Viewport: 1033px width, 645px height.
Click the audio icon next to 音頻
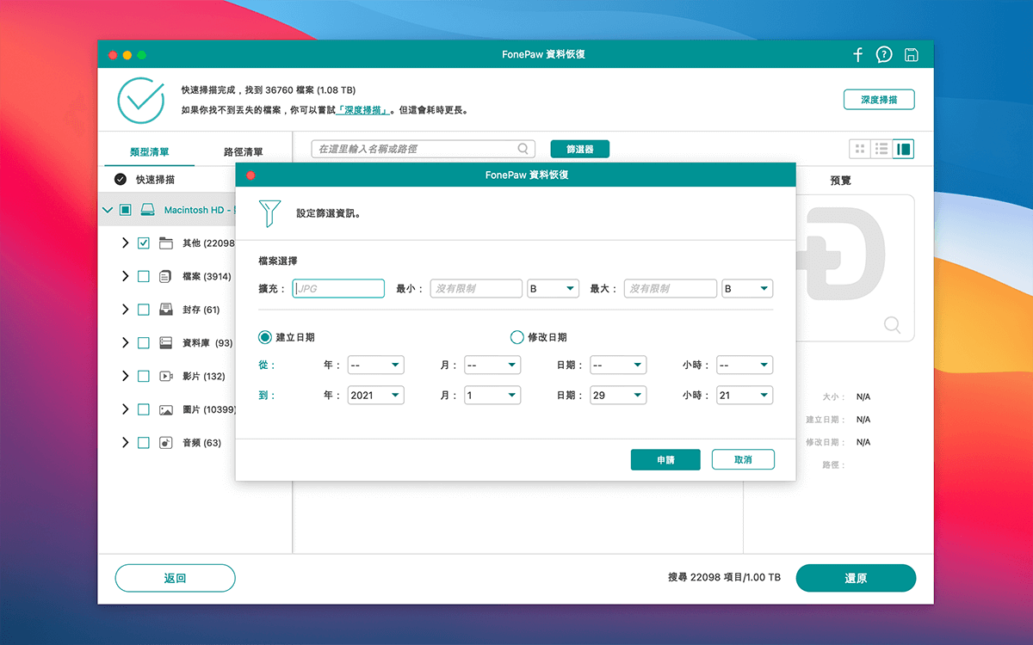coord(166,443)
